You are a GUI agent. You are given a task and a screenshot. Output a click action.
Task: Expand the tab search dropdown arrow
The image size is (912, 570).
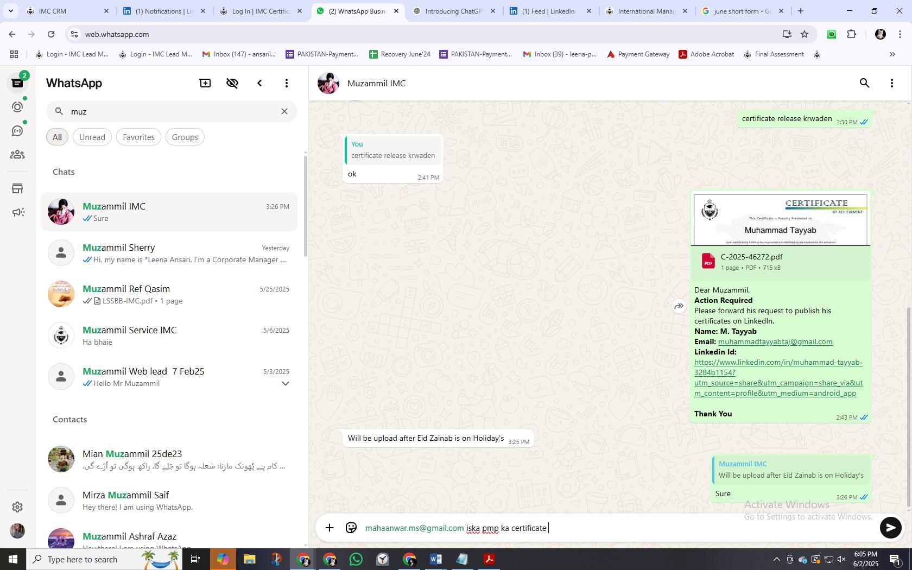click(10, 11)
